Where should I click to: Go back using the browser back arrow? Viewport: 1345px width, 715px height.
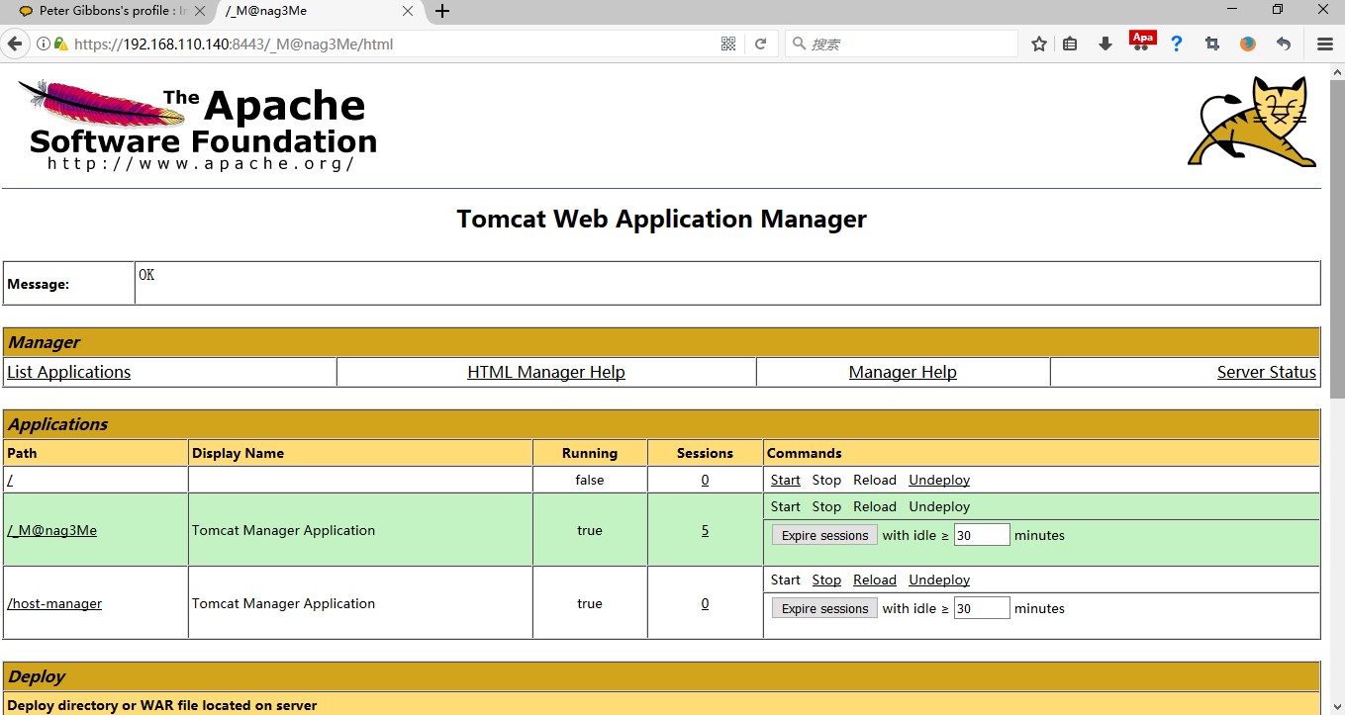(15, 45)
